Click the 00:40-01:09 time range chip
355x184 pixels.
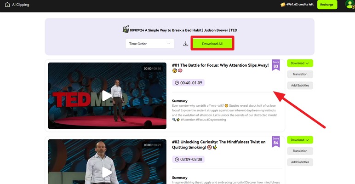coord(189,83)
